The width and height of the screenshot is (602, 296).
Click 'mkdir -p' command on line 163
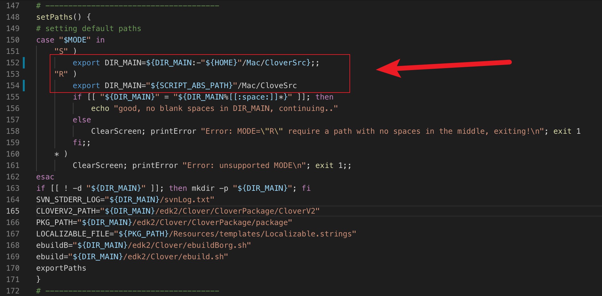tap(210, 188)
